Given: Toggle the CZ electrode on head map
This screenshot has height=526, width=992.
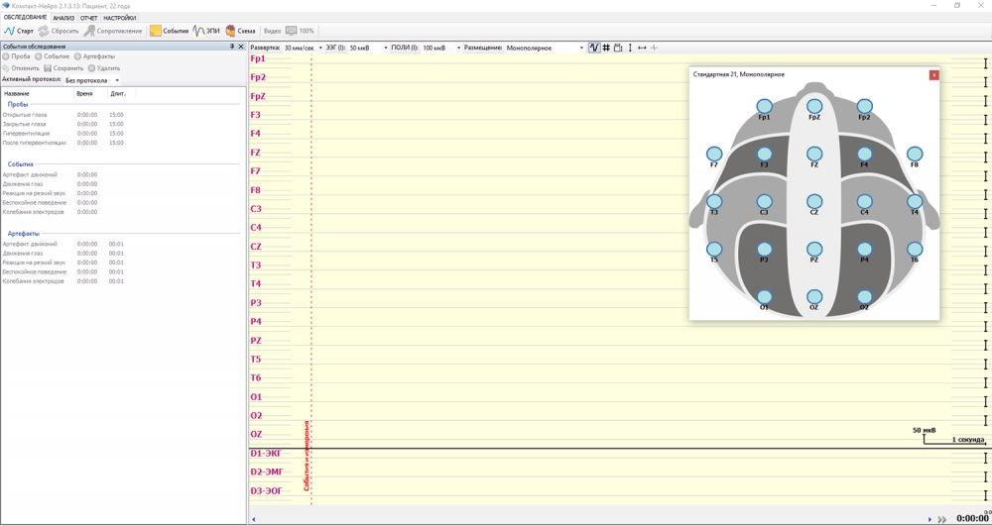Looking at the screenshot, I should click(814, 201).
